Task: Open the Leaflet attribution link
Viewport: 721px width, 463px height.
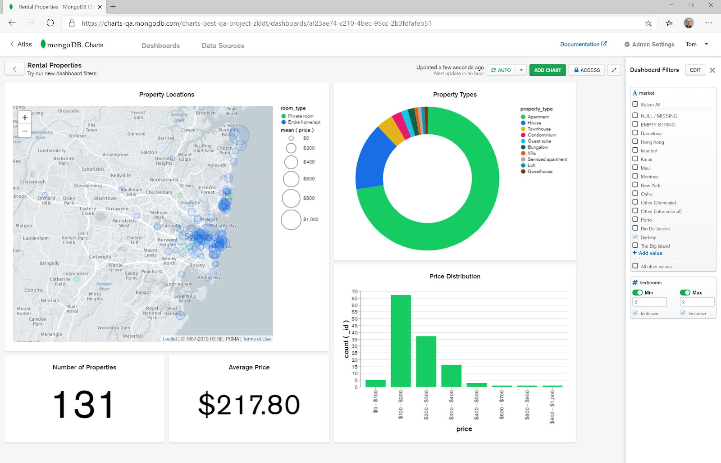Action: pyautogui.click(x=169, y=339)
